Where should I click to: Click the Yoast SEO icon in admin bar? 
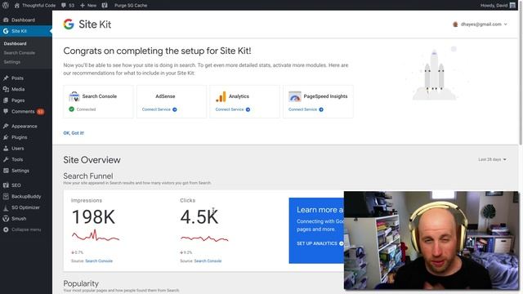105,6
